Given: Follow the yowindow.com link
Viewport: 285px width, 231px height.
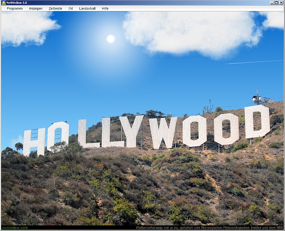Looking at the screenshot, I should click(x=15, y=228).
